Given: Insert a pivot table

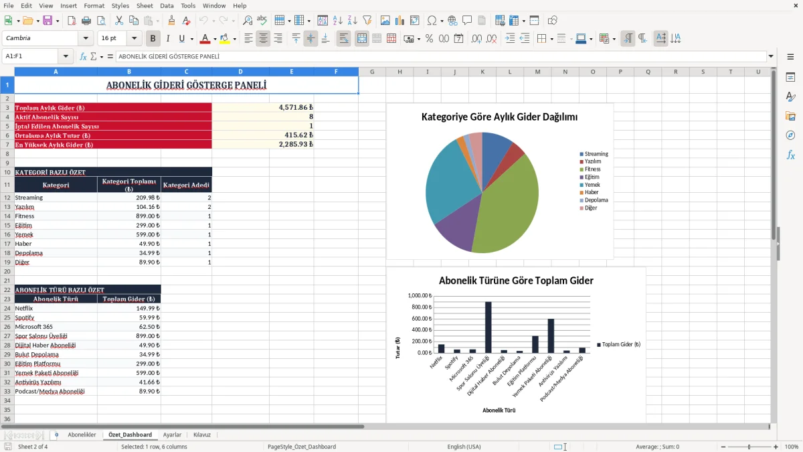Looking at the screenshot, I should [415, 21].
